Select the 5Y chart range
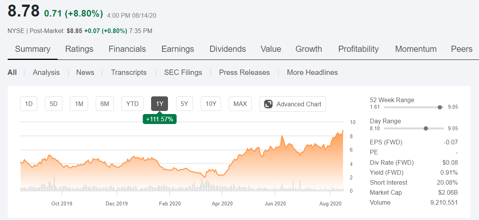The image size is (479, 220). click(x=185, y=104)
